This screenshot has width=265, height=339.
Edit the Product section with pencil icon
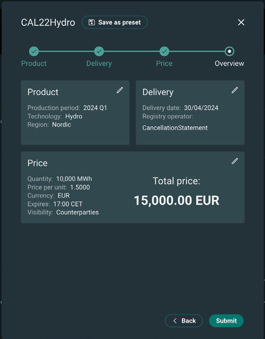click(120, 90)
